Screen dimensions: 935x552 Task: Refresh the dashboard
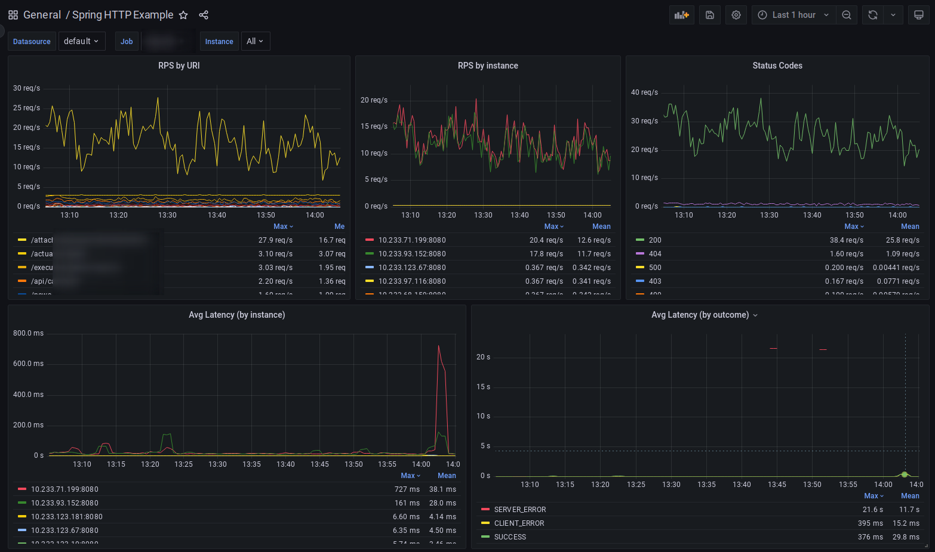pyautogui.click(x=872, y=15)
